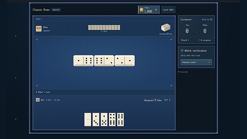Screen dimensions: 247x139
Task: Click the 1,000 chips amount
Action: click(x=148, y=11)
